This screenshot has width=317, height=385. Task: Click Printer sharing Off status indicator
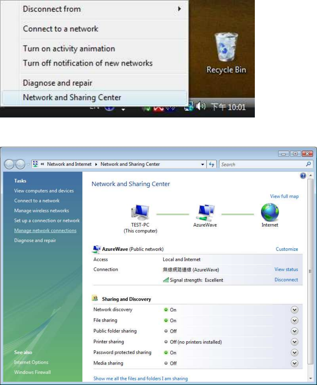pyautogui.click(x=166, y=342)
